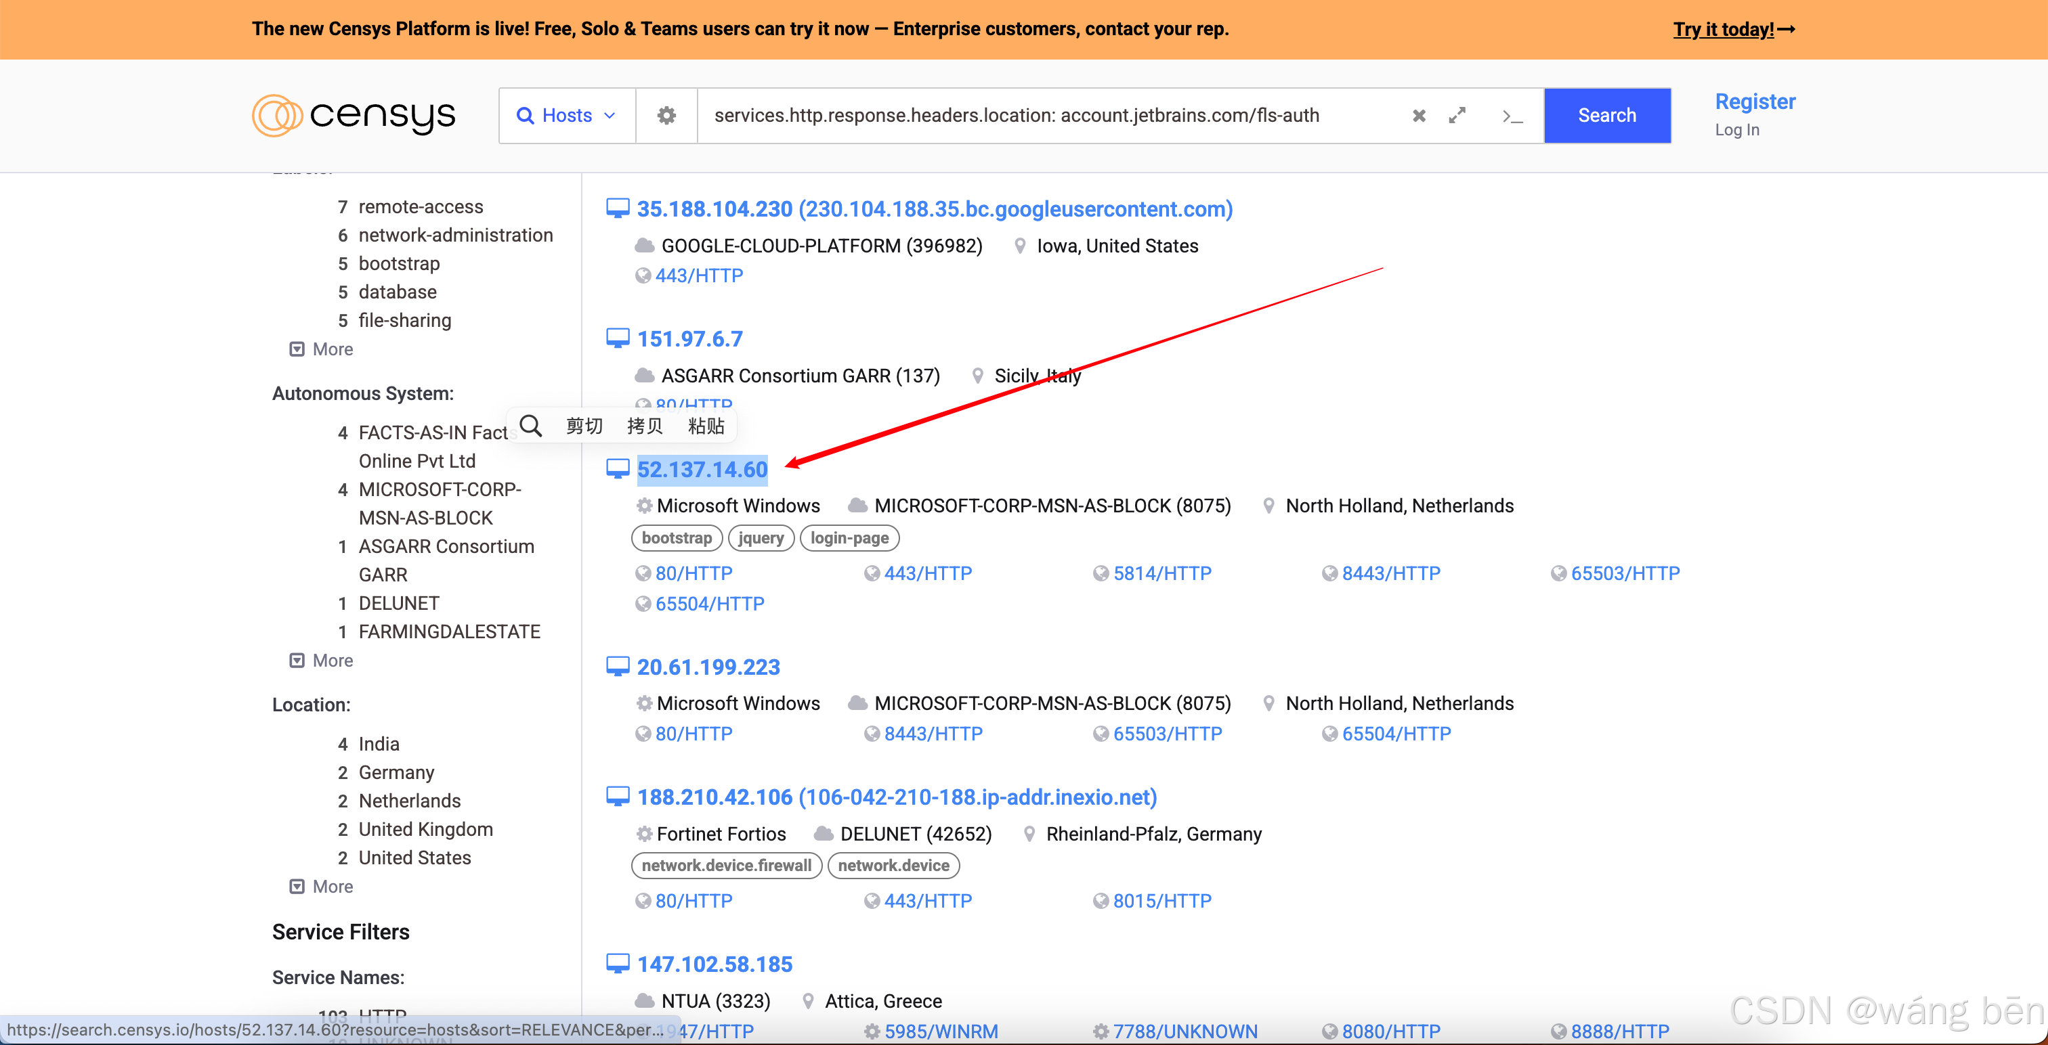Click the monitor icon beside 20.61.199.223
The image size is (2048, 1045).
618,667
